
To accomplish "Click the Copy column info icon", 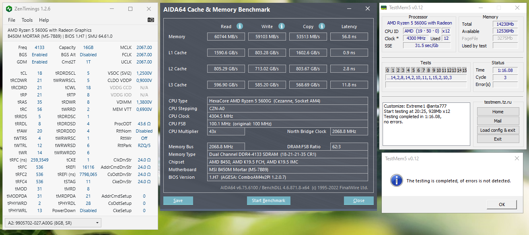I will (x=322, y=26).
